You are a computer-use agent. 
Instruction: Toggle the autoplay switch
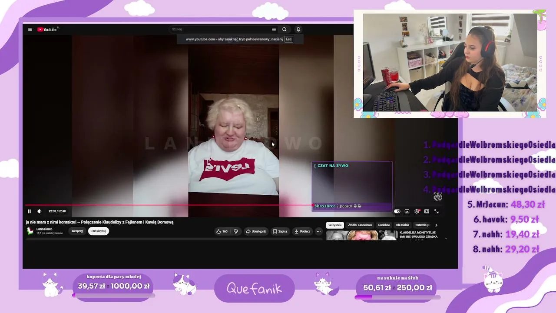397,211
